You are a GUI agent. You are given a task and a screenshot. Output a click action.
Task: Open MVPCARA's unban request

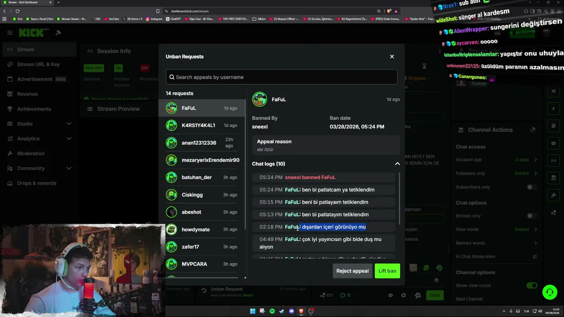tap(202, 264)
